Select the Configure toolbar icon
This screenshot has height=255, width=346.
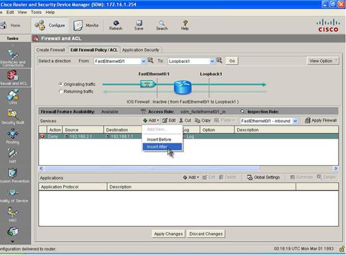[40, 25]
